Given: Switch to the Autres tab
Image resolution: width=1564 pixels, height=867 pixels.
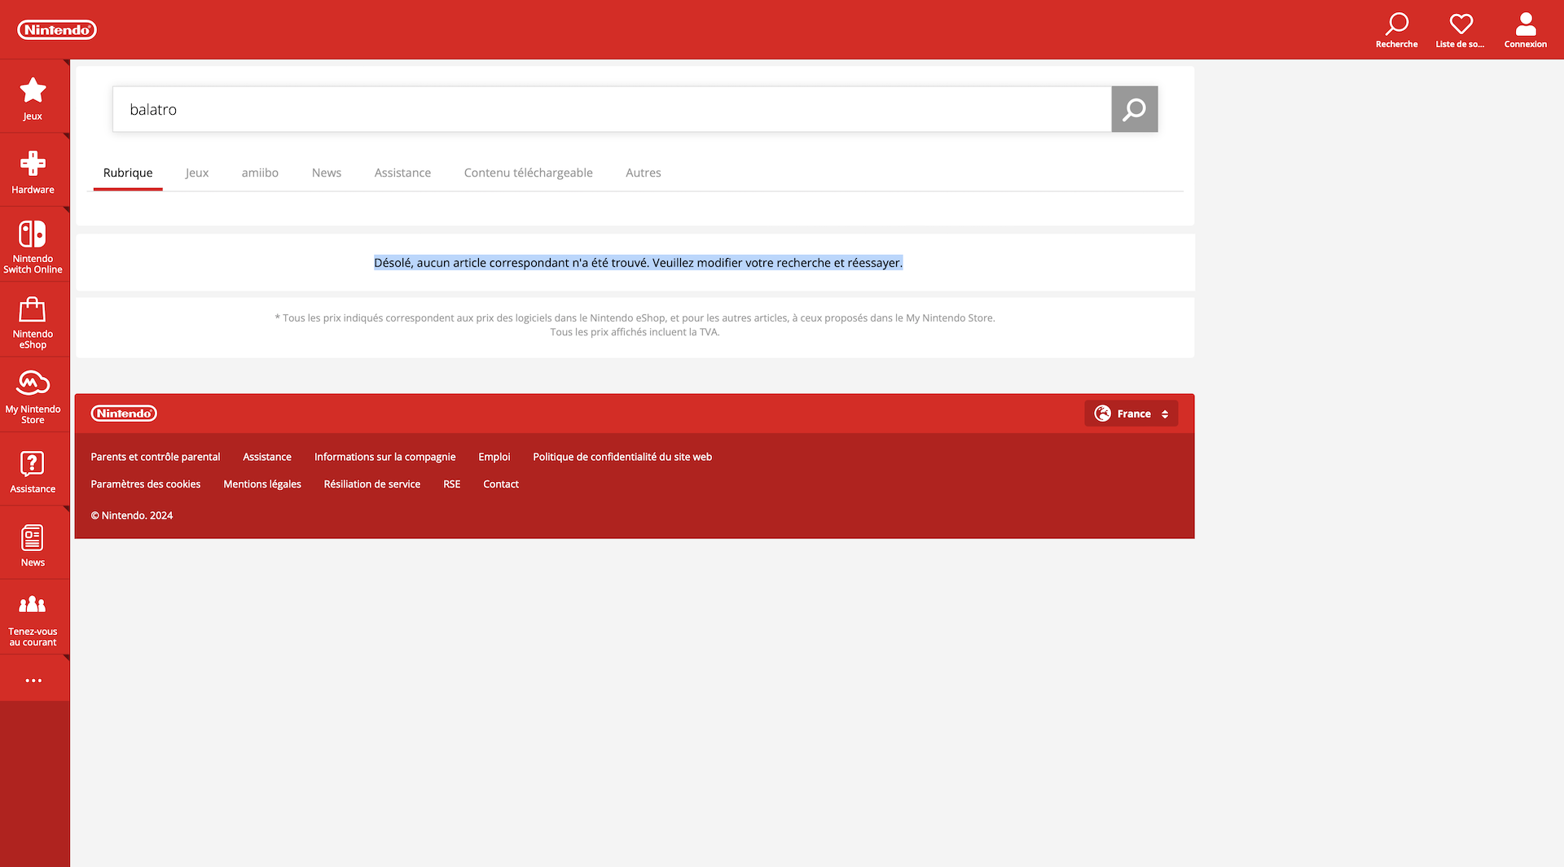Looking at the screenshot, I should [x=644, y=173].
